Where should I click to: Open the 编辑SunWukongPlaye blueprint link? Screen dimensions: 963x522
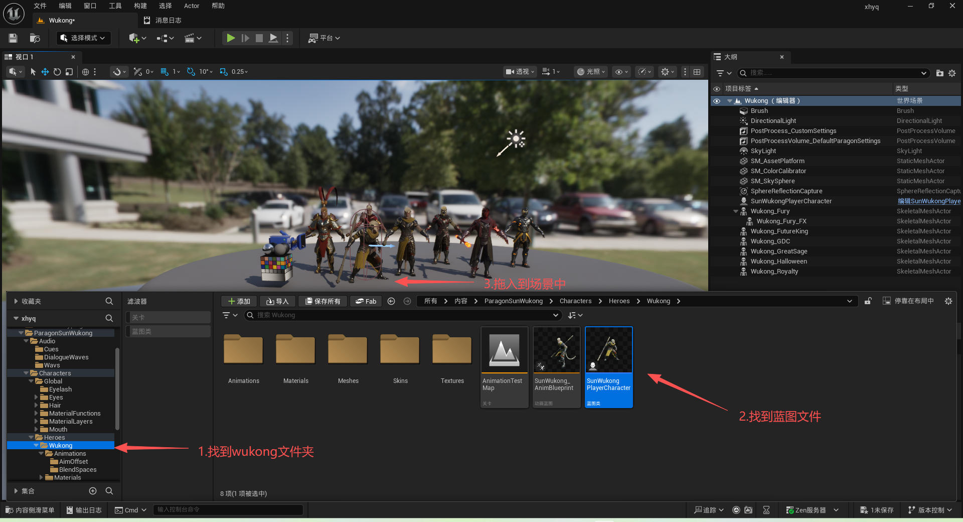point(929,201)
